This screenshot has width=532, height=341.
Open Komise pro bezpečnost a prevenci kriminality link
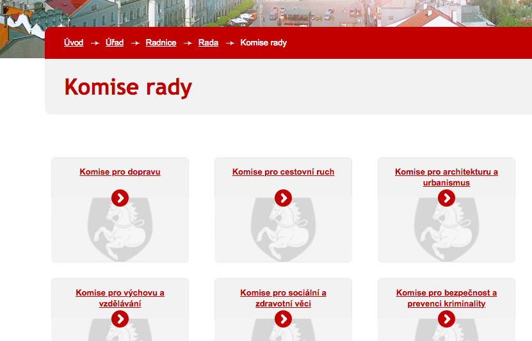pyautogui.click(x=446, y=298)
